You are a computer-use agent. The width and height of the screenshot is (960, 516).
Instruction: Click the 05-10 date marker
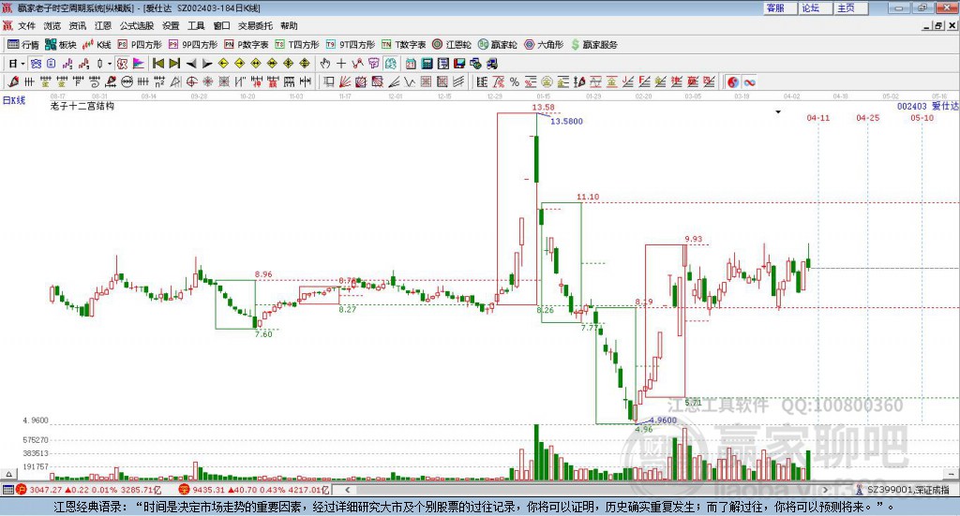922,117
